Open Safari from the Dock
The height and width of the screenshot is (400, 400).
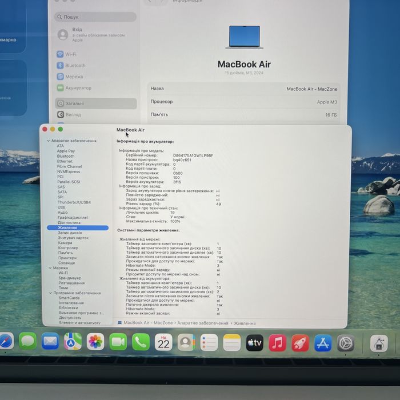[x=6, y=341]
